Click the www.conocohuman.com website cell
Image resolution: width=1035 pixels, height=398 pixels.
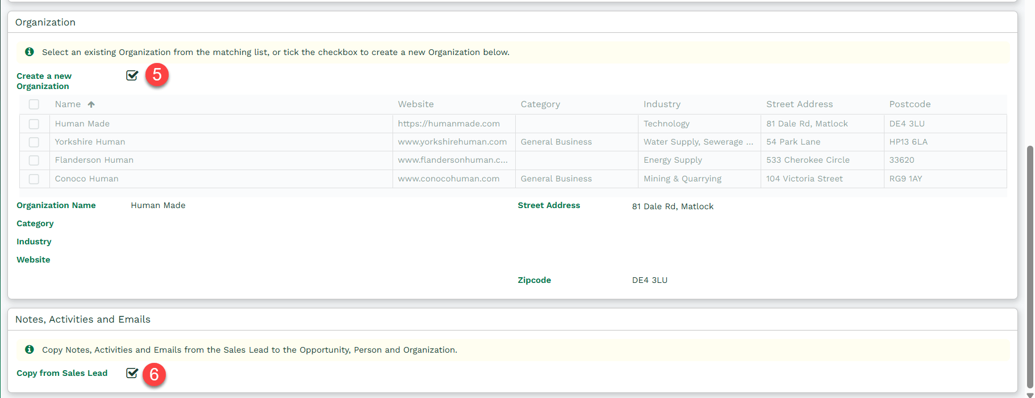pyautogui.click(x=449, y=179)
